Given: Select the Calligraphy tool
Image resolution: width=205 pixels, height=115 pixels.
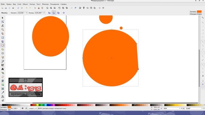Looking at the screenshot, I should [x=3, y=65].
